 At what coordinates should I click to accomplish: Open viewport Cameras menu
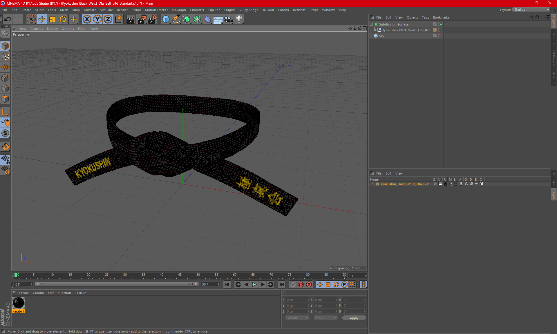[x=37, y=29]
